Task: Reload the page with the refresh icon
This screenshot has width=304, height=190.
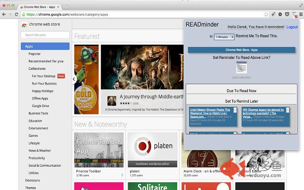Action: (x=16, y=14)
